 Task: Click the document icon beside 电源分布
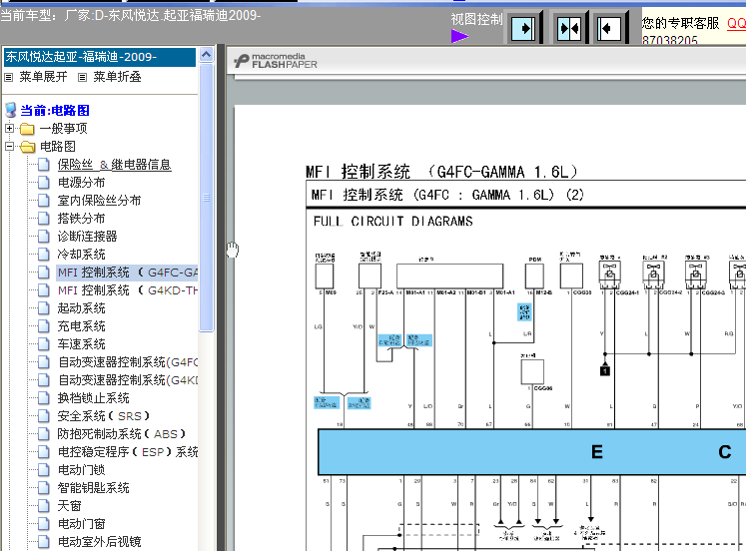[x=44, y=183]
